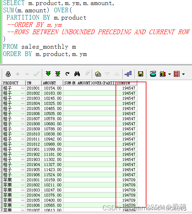This screenshot has height=214, width=192.
Task: Click the SUM(M.AMOUNT)OVER column header
Action: tap(100, 83)
